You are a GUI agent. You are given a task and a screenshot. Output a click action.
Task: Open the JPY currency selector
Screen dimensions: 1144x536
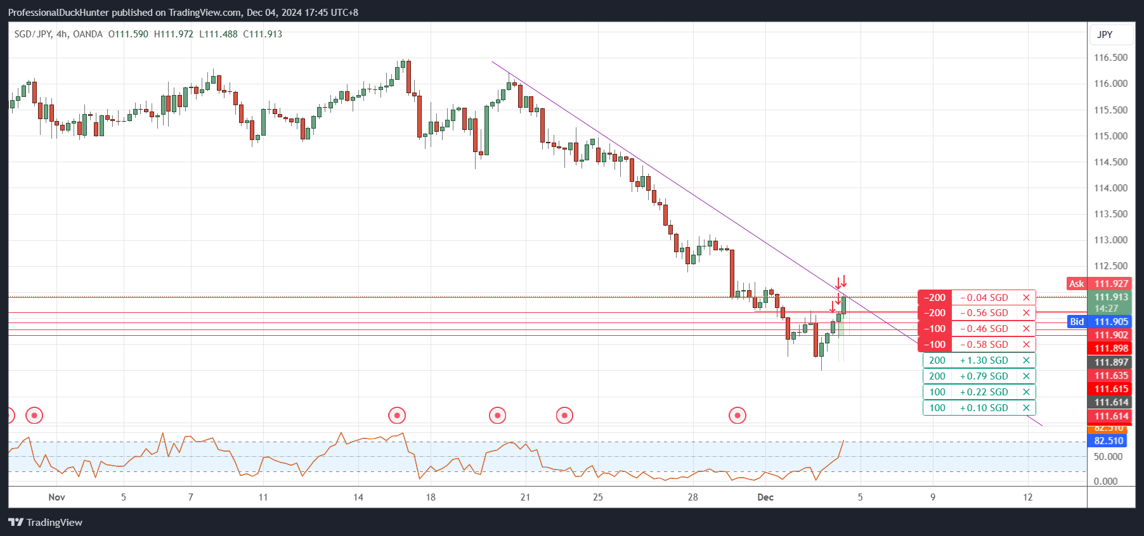click(1111, 35)
